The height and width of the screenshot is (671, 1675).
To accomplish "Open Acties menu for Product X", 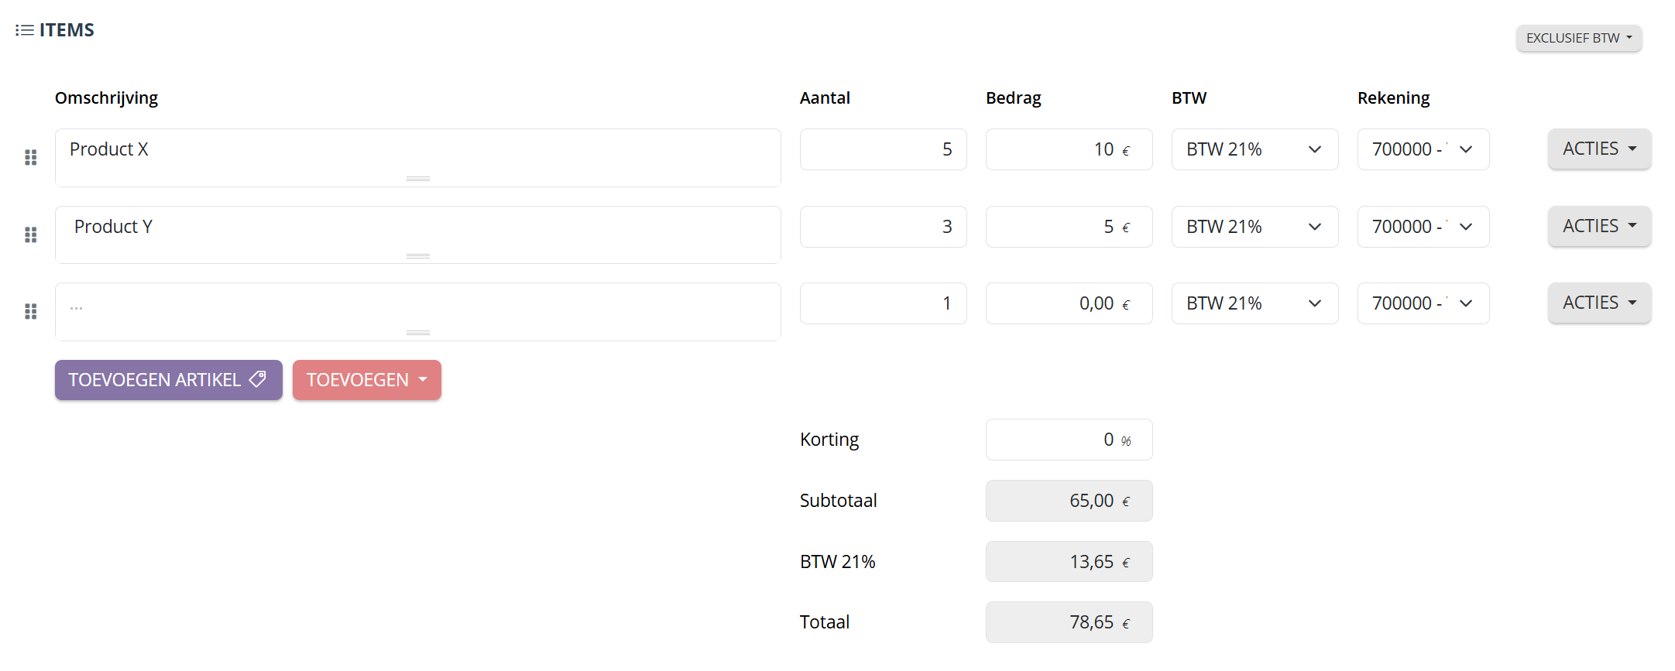I will point(1599,149).
